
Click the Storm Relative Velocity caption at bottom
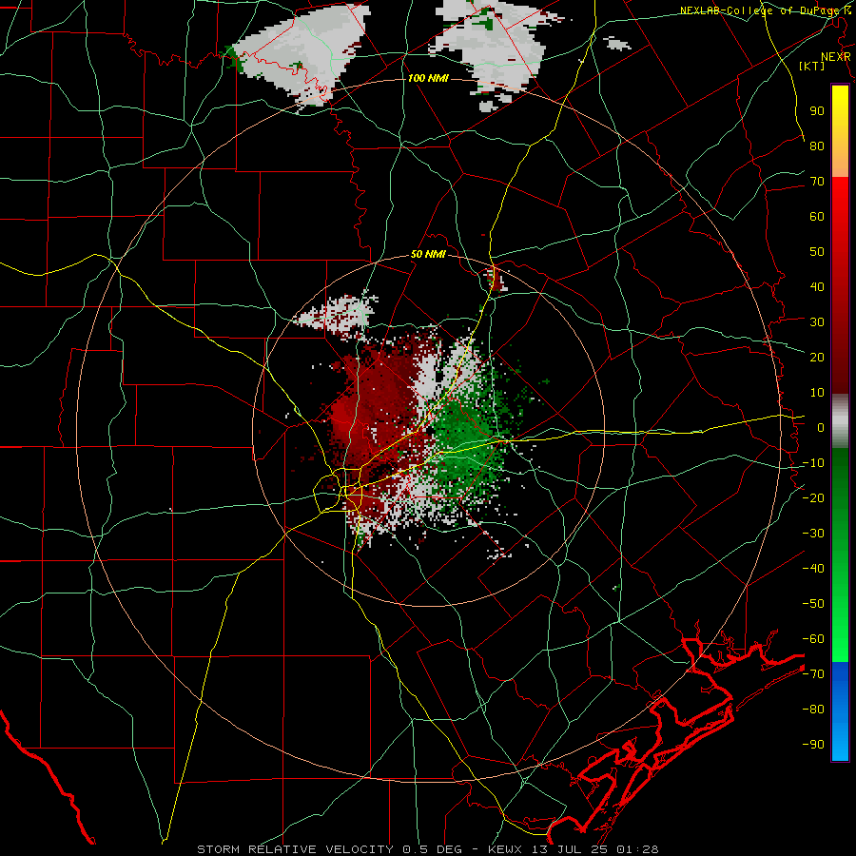pyautogui.click(x=427, y=849)
